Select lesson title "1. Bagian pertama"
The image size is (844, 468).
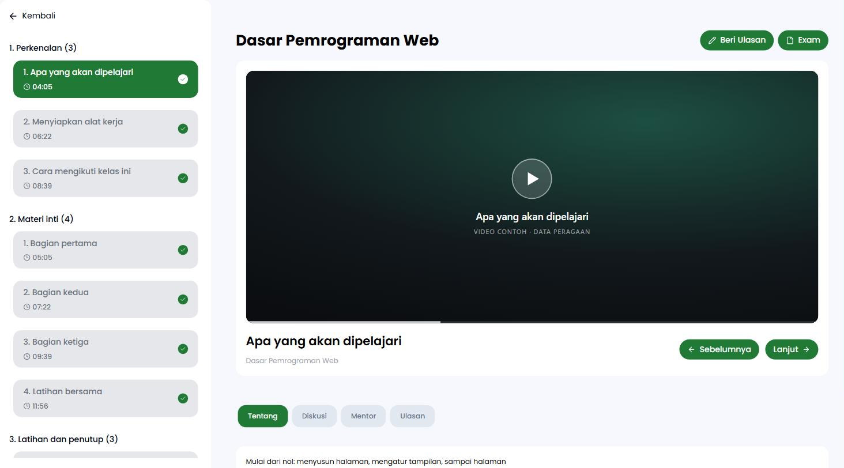click(61, 243)
